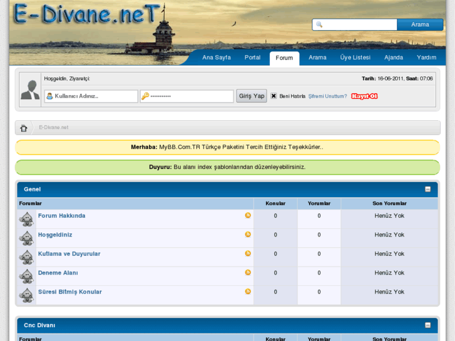Viewport: 455px width, 341px height.
Task: Collapse the Cnc Divanı category
Action: [427, 325]
